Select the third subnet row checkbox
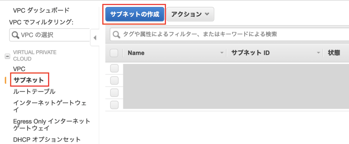The width and height of the screenshot is (349, 144). pos(114,92)
